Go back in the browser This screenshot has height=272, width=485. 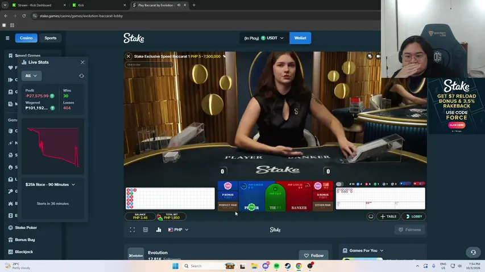6,16
